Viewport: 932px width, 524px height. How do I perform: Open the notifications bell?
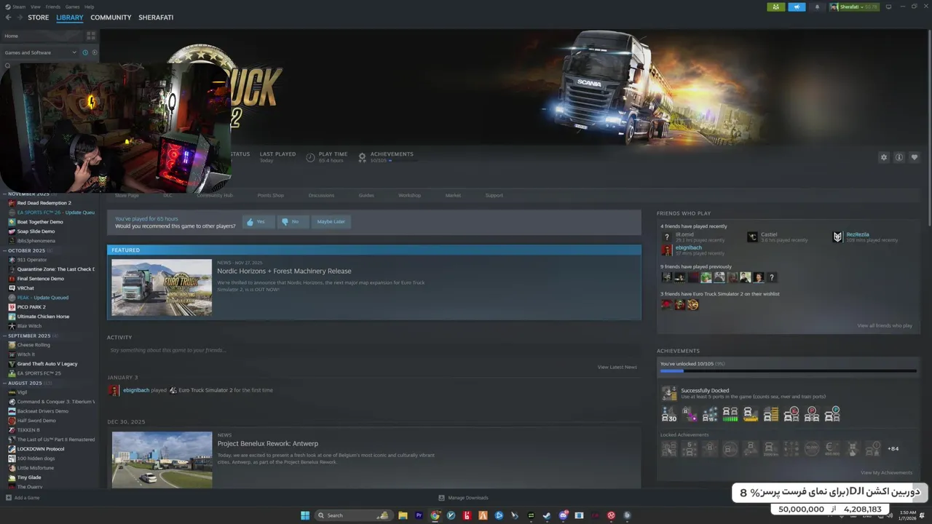click(817, 7)
